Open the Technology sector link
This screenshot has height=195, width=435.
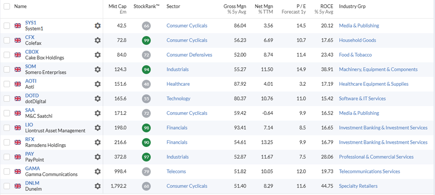(178, 99)
